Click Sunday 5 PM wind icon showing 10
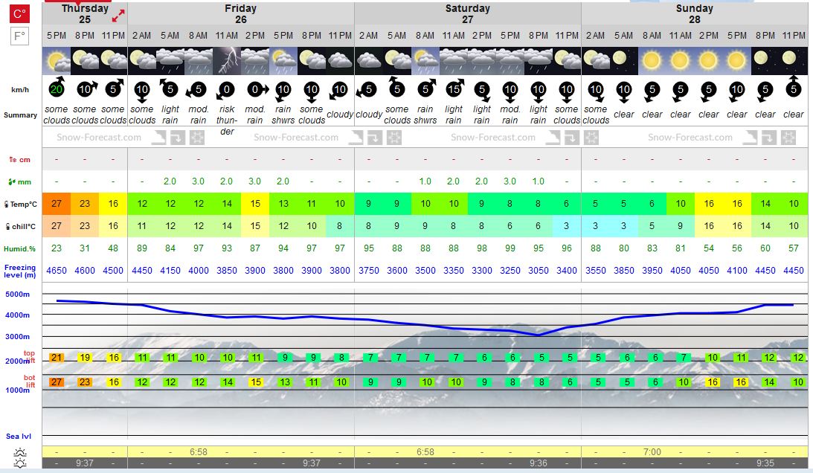The width and height of the screenshot is (813, 473). click(737, 91)
